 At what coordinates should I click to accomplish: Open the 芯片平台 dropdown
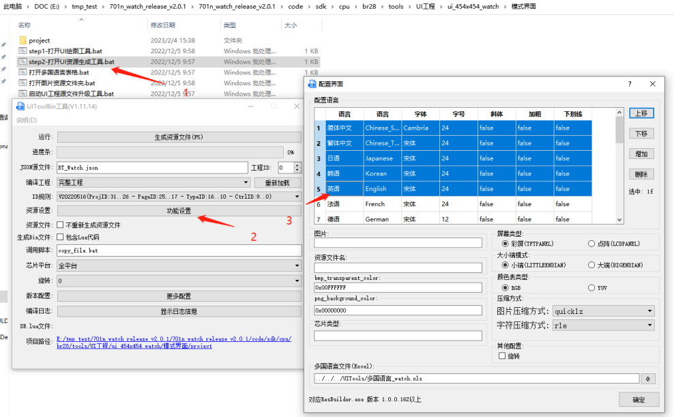(x=179, y=265)
